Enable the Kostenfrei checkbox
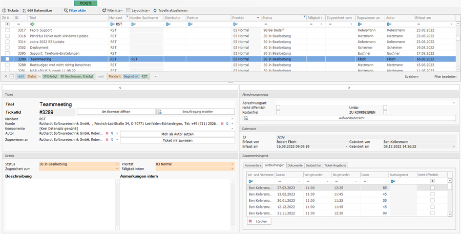 click(278, 112)
